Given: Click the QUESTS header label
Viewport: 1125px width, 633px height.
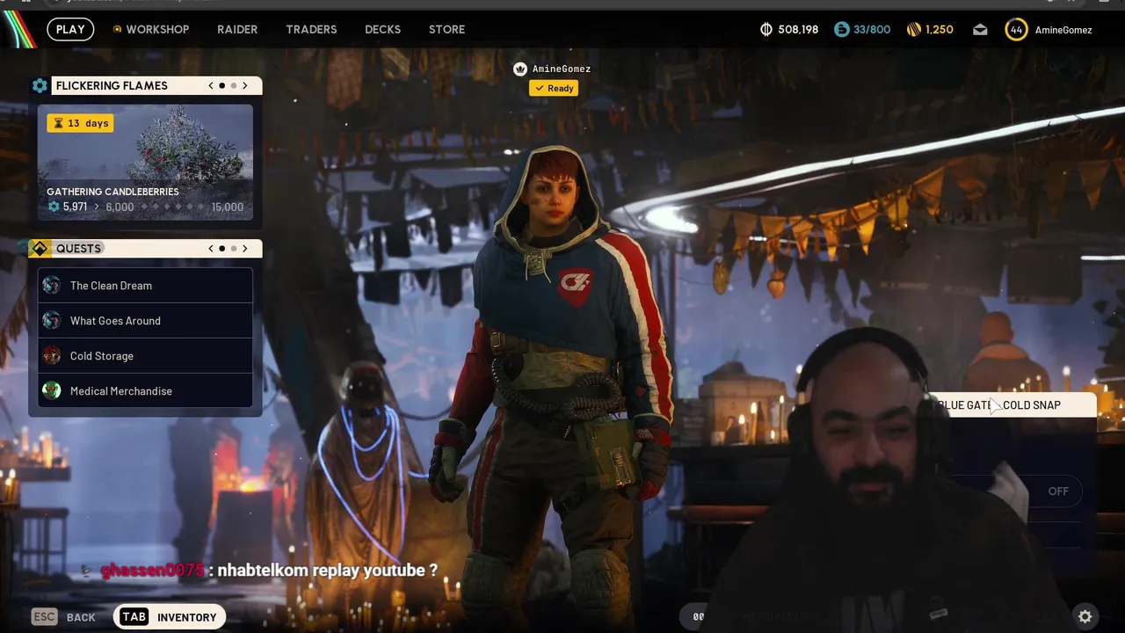Looking at the screenshot, I should pyautogui.click(x=78, y=249).
